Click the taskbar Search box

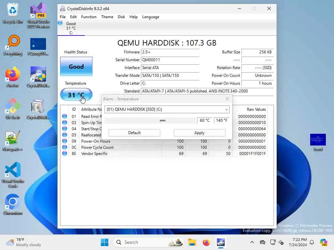coord(148,242)
